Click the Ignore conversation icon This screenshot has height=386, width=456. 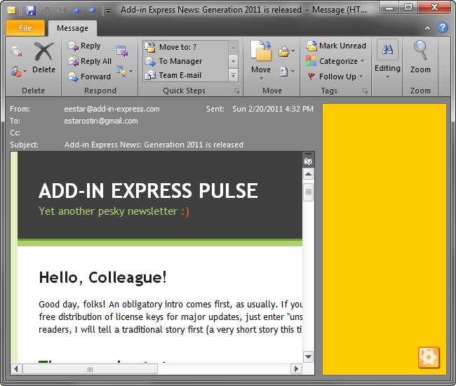(x=16, y=51)
